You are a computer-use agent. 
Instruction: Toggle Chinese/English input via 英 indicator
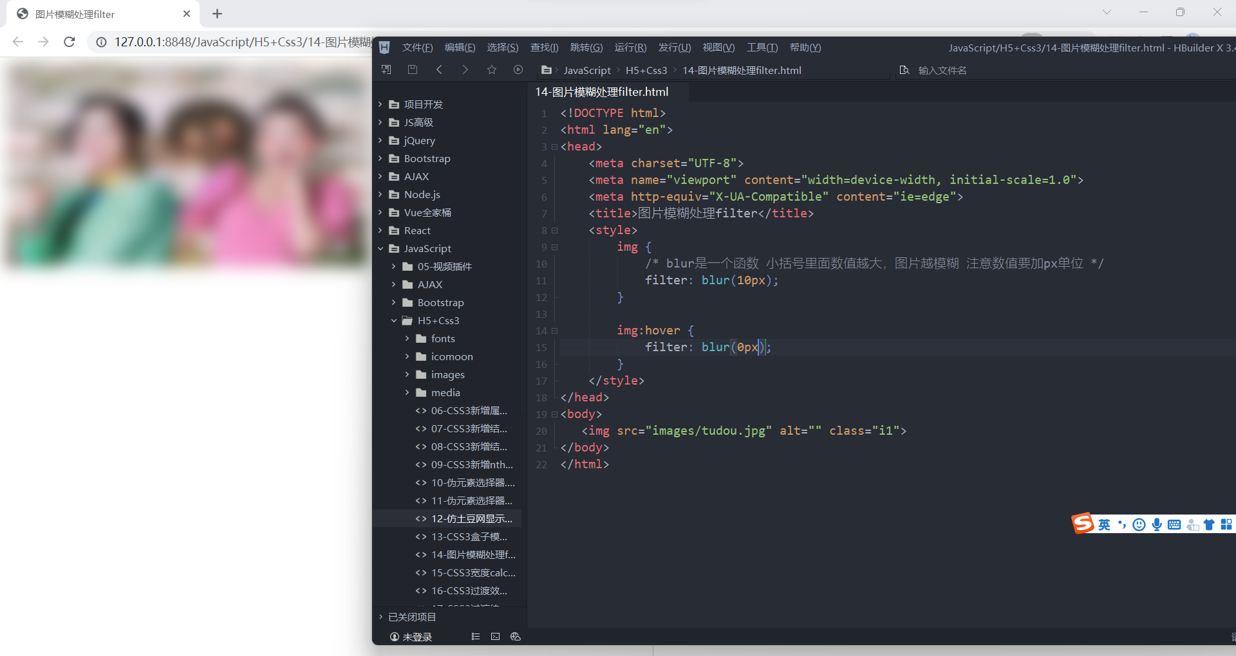[x=1104, y=524]
